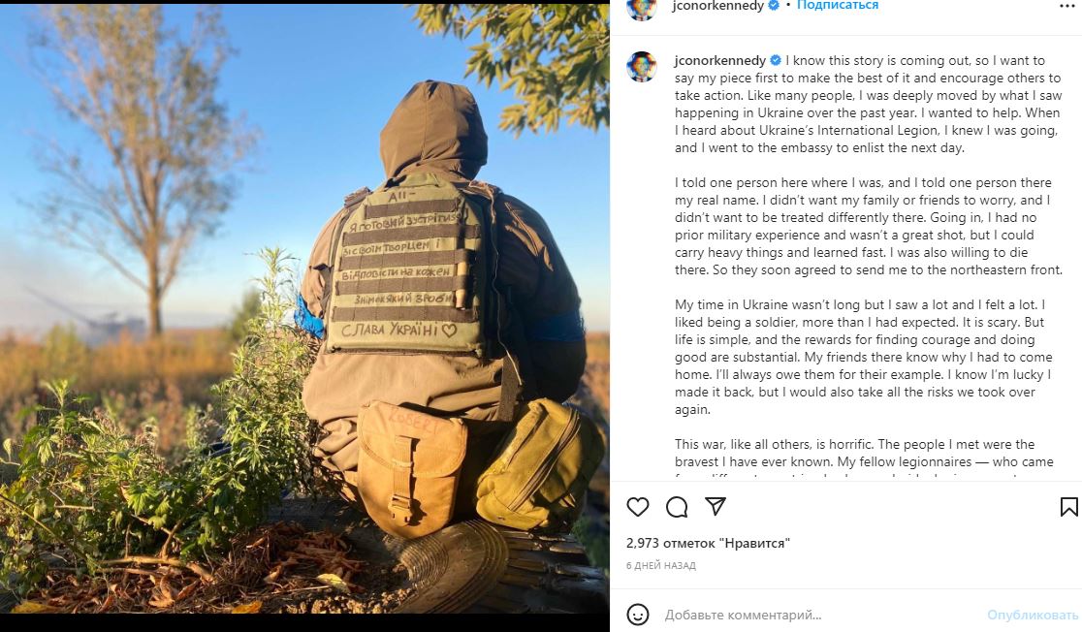
Task: Click the header profile avatar
Action: tap(642, 7)
